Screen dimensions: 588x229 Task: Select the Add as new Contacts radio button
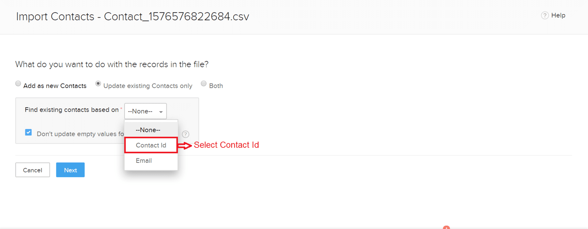18,83
